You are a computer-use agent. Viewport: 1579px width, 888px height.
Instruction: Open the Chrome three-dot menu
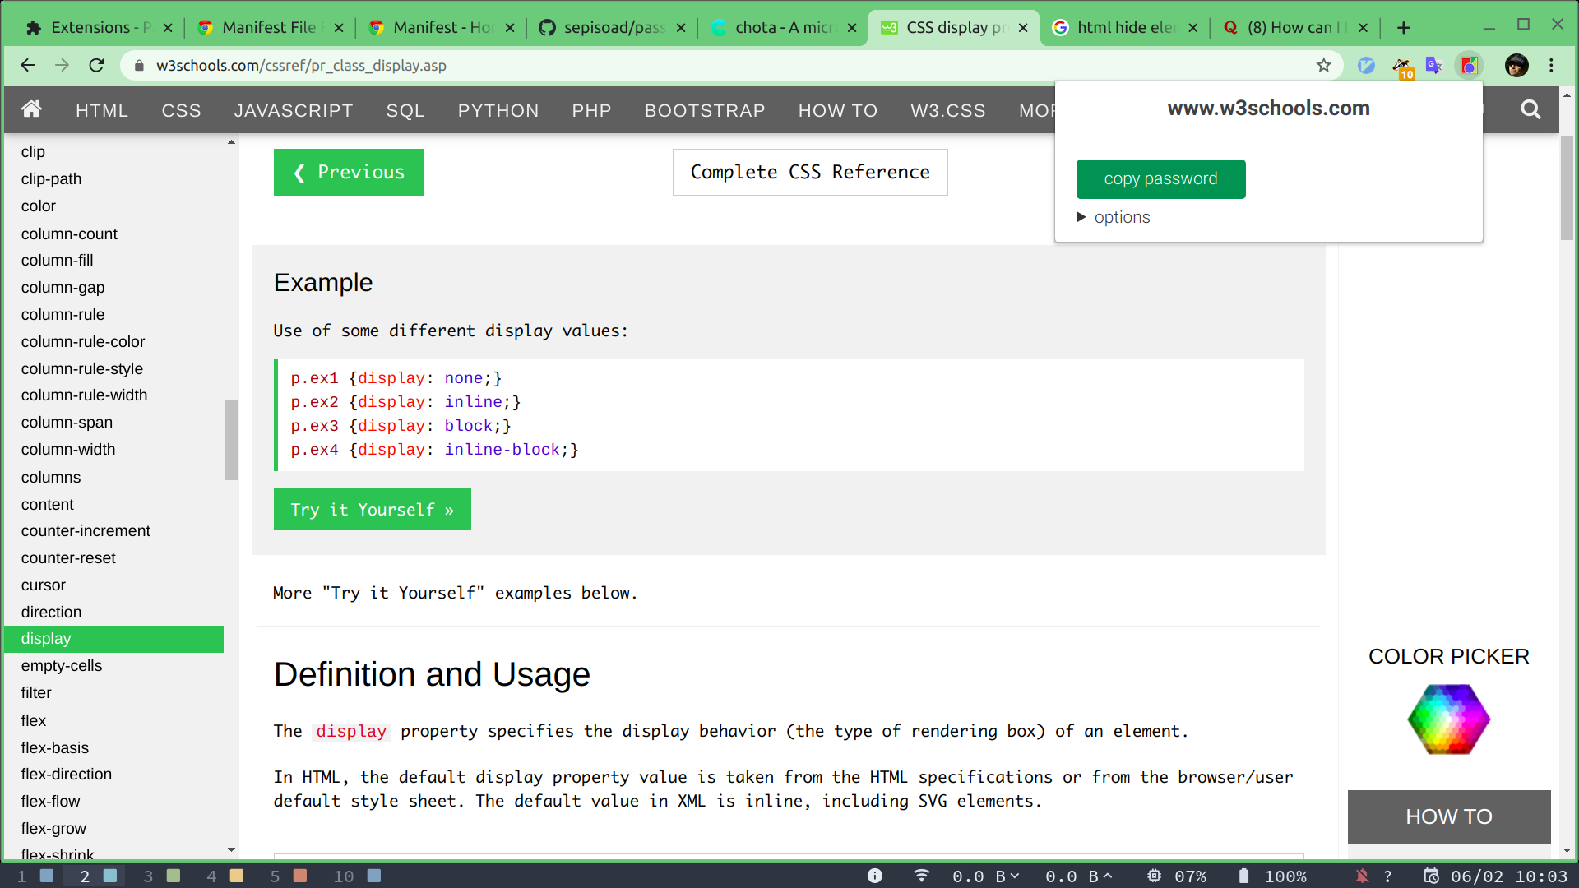(1551, 66)
